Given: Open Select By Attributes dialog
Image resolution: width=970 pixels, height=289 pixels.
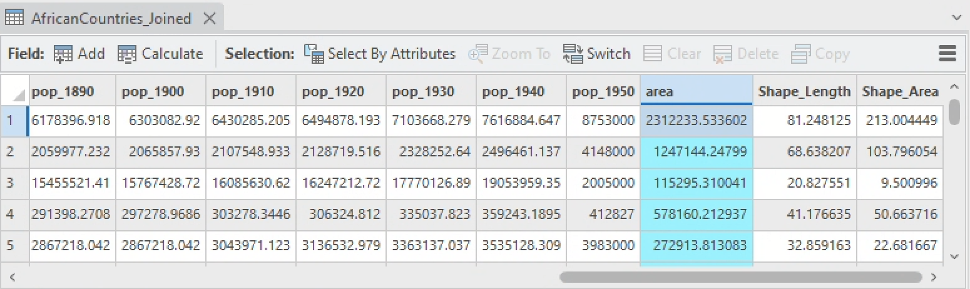Looking at the screenshot, I should tap(314, 54).
